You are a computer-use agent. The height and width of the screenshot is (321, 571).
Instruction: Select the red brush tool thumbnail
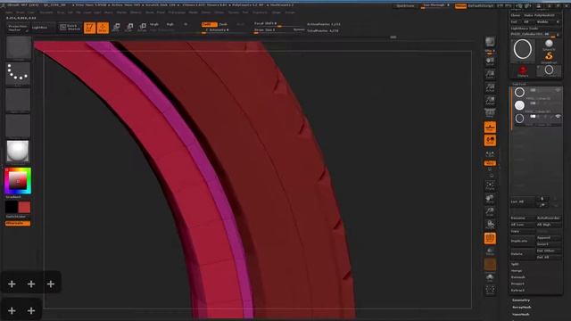[523, 71]
